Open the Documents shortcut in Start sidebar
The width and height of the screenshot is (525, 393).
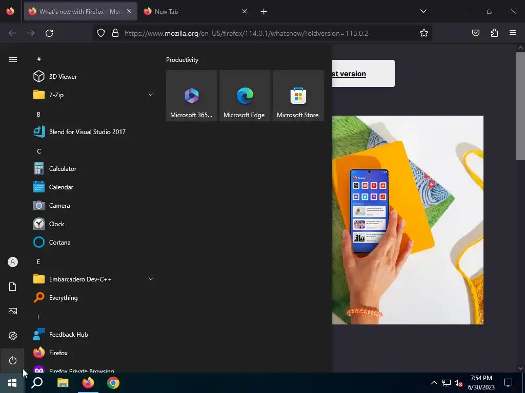pyautogui.click(x=13, y=287)
